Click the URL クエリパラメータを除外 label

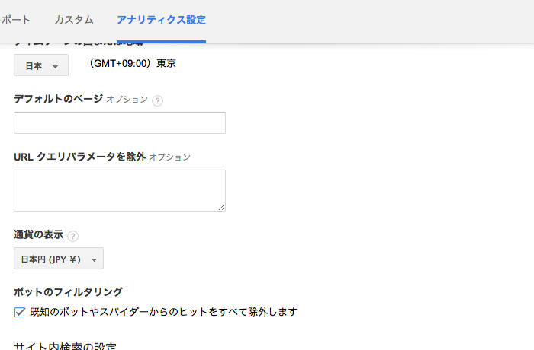coord(79,157)
